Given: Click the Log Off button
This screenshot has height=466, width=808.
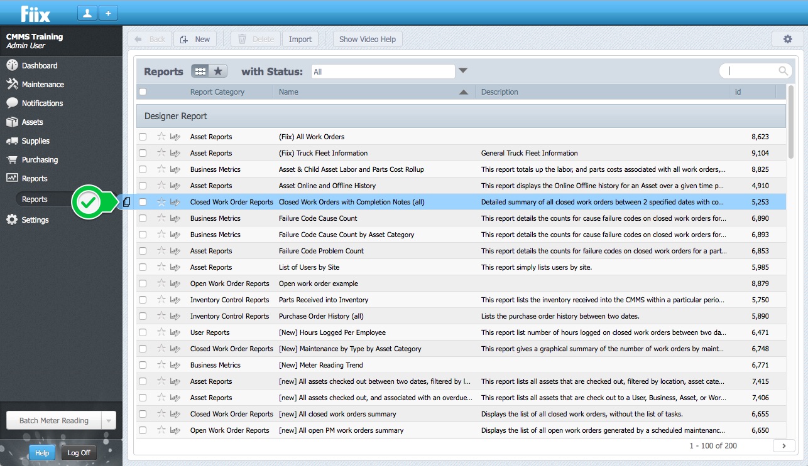Looking at the screenshot, I should click(79, 453).
